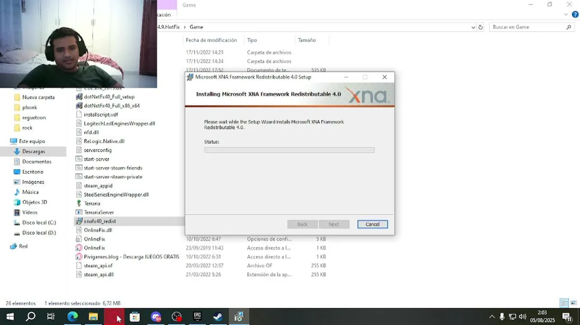
Task: Select the start-server-steam-private file icon
Action: coord(79,177)
